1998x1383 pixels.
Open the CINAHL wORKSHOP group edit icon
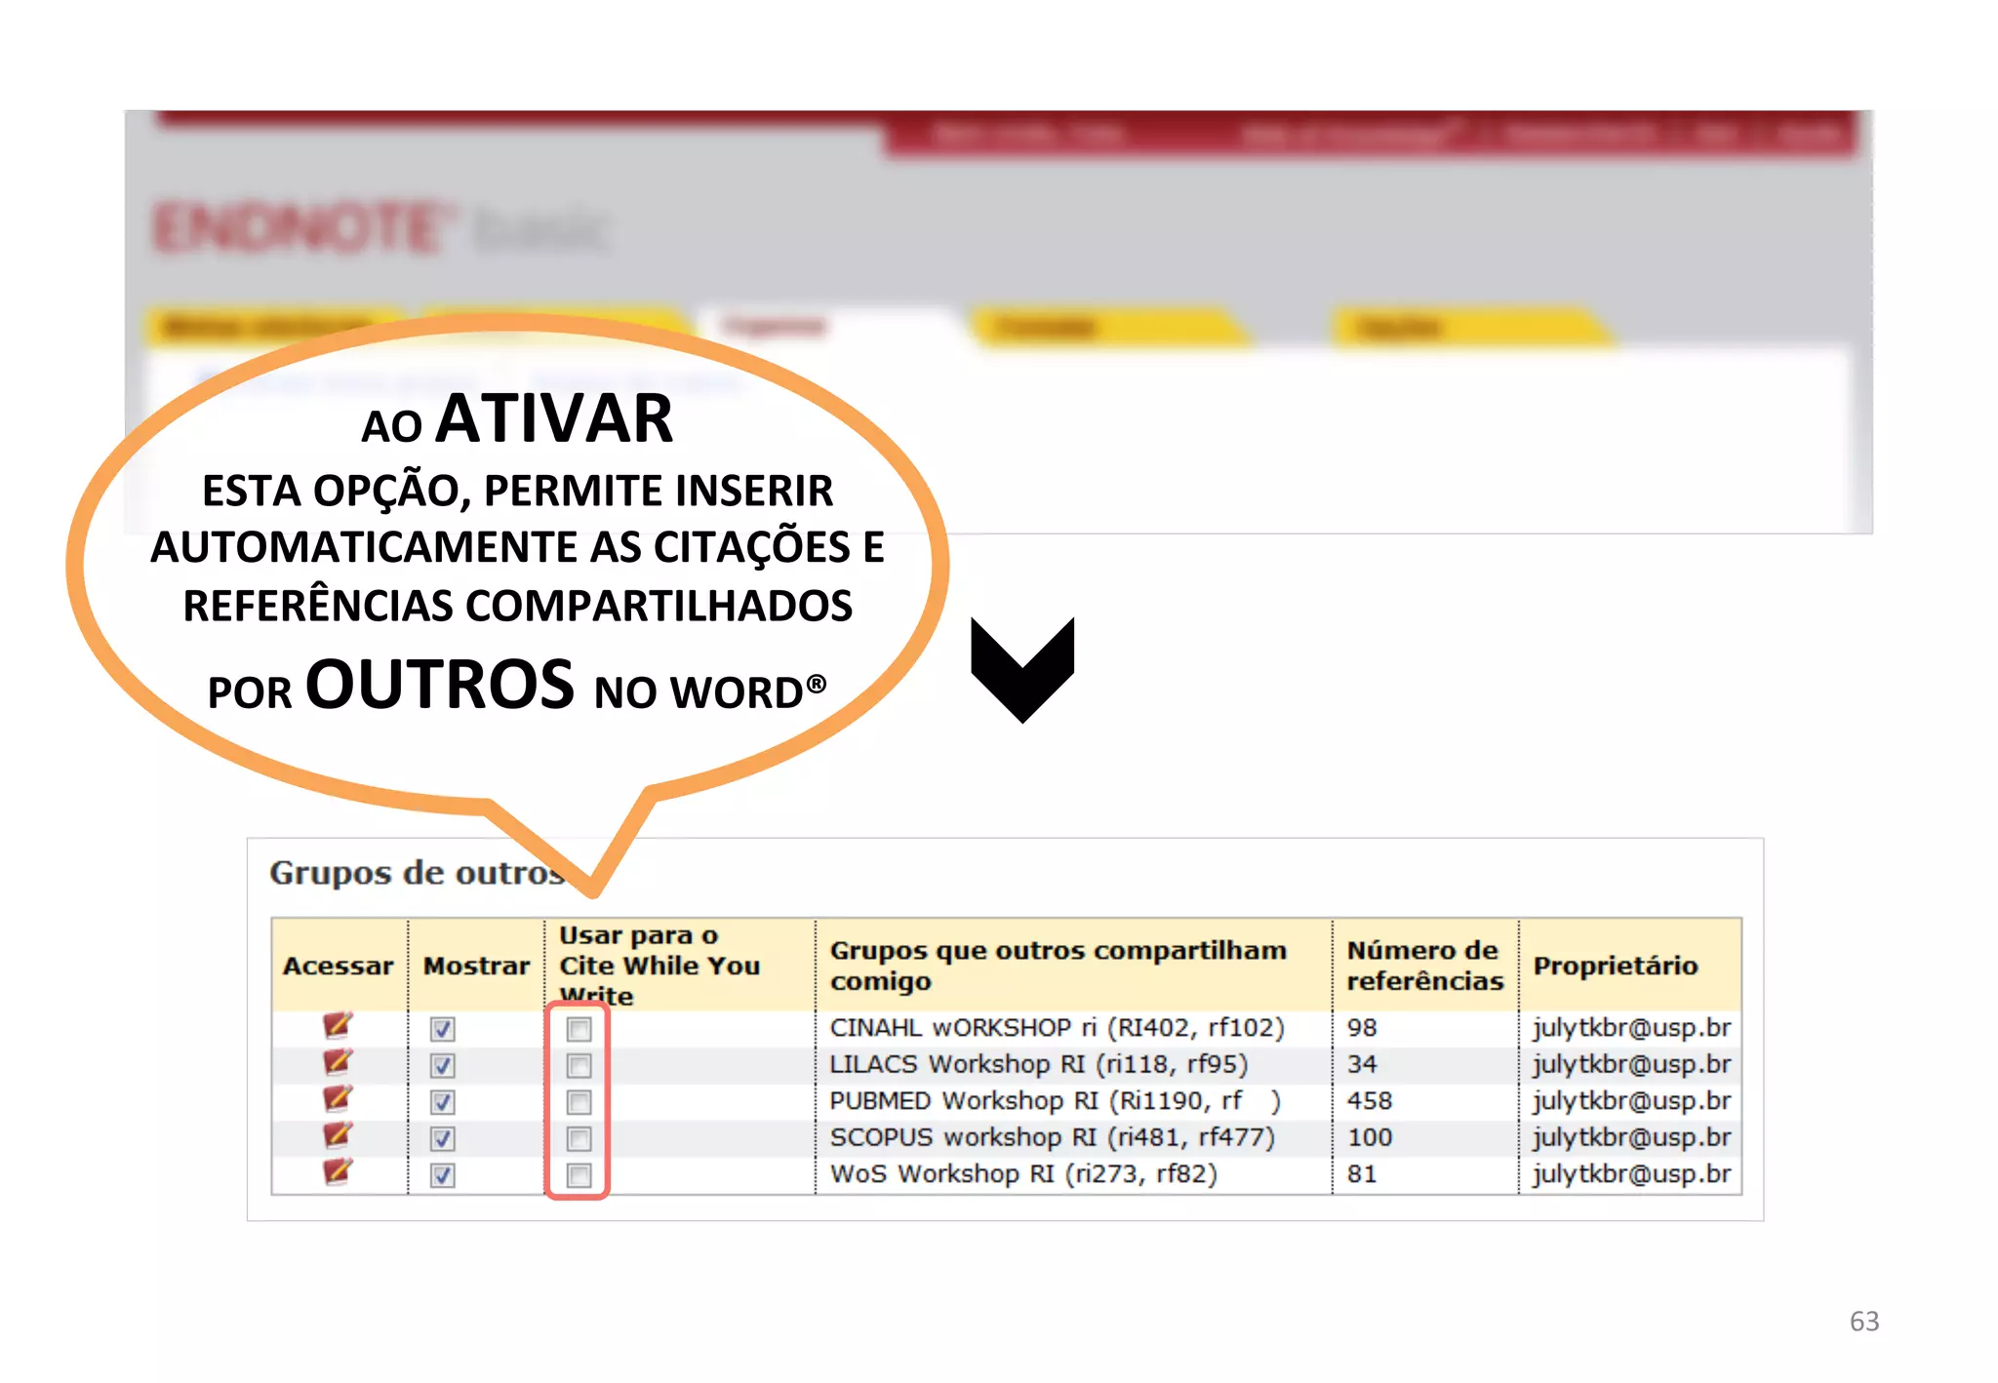pos(338,1026)
